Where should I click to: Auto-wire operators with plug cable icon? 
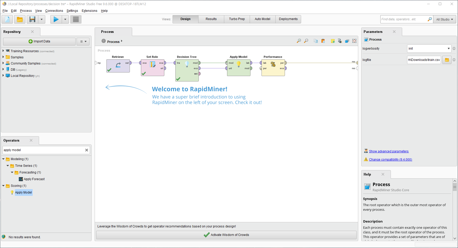pos(340,41)
